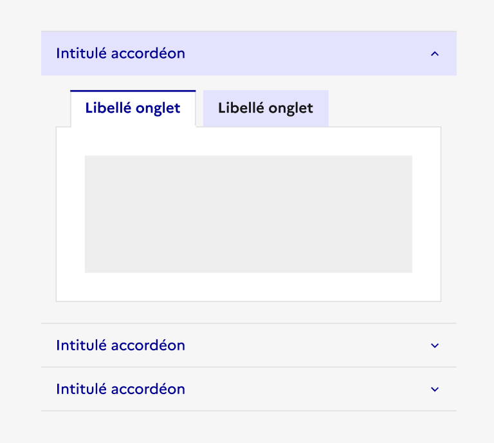494x443 pixels.
Task: Click the highlighted "Intitulé accordéon" header title
Action: click(x=120, y=53)
